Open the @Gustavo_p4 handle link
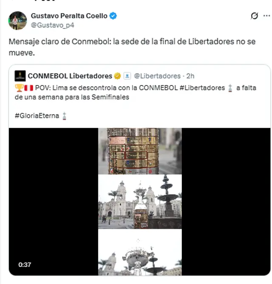 click(53, 25)
